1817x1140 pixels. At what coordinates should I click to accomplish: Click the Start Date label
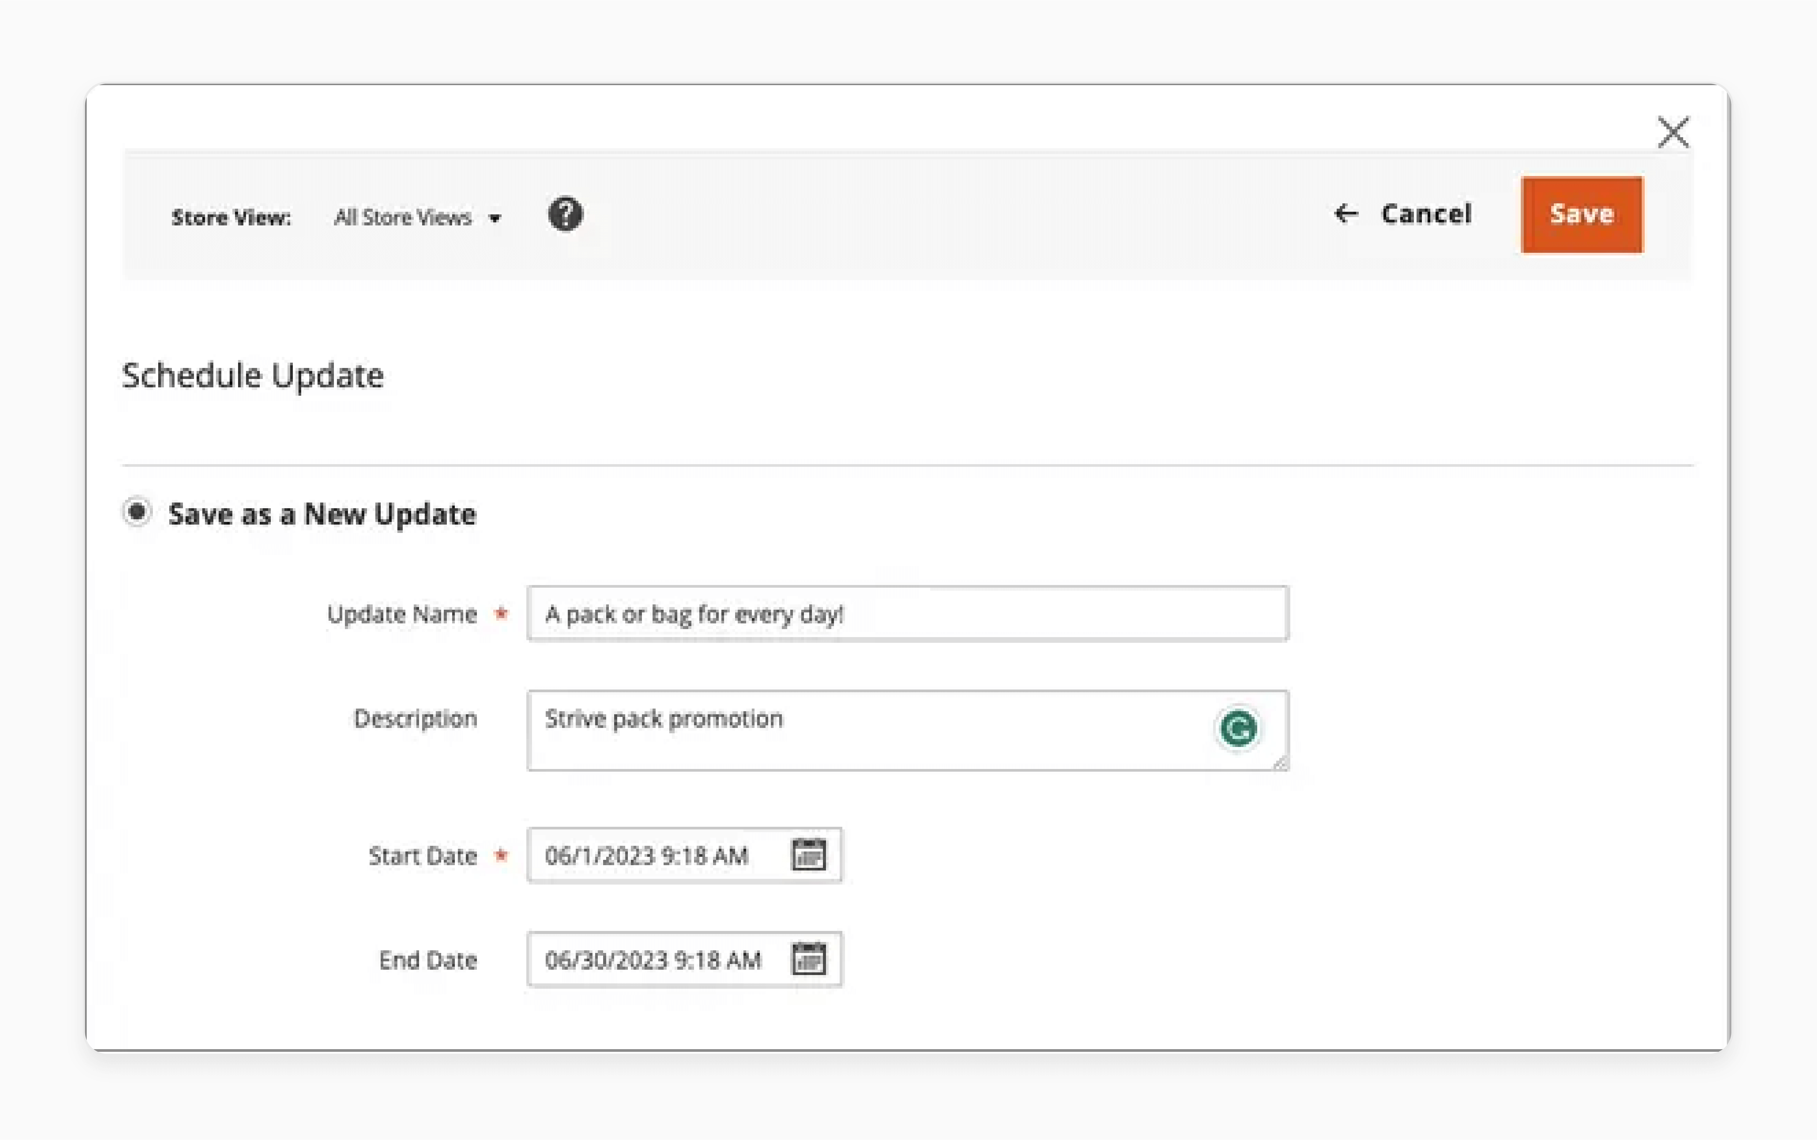(x=422, y=856)
